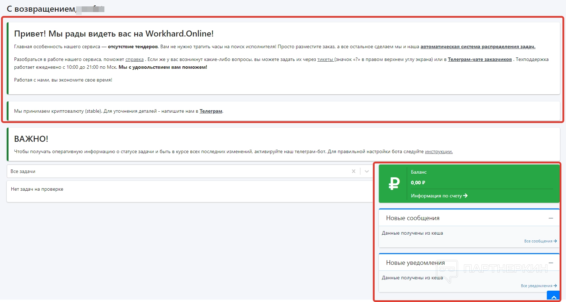This screenshot has height=302, width=566.
Task: Follow 'автоматическая система распределения задач' link
Action: 478,46
